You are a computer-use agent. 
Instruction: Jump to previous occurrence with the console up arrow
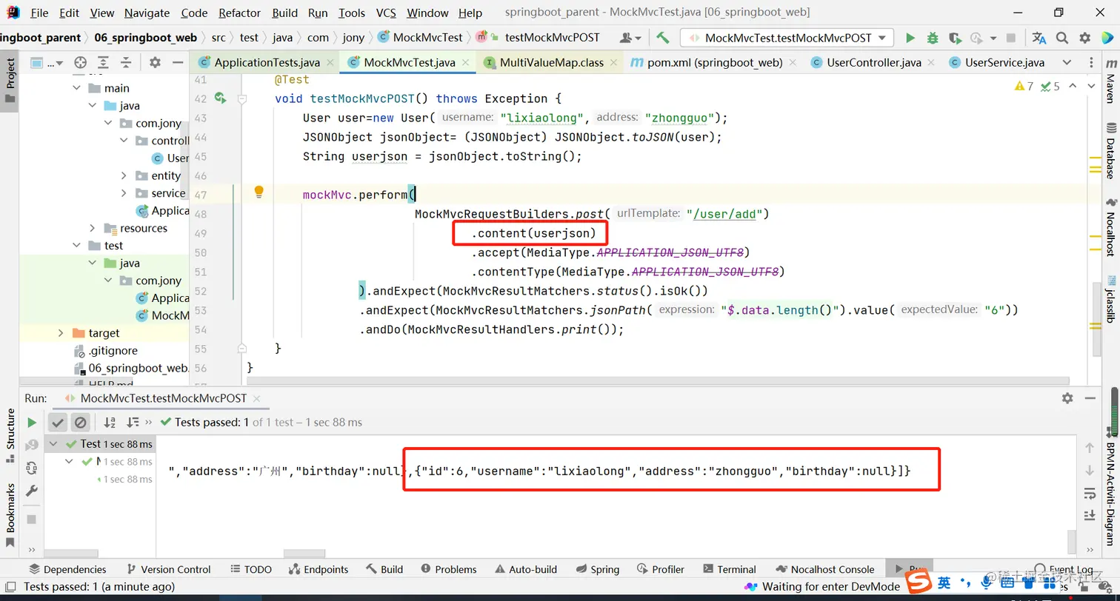[1090, 448]
